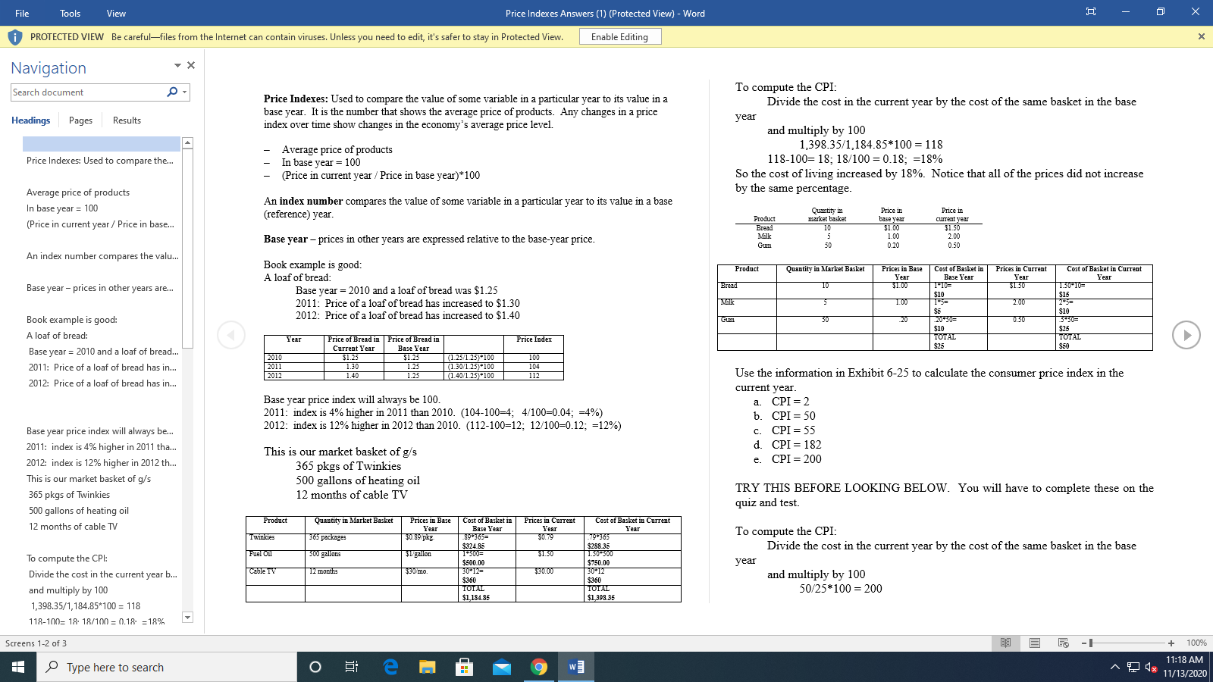
Task: Switch to the Pages tab in Navigation
Action: 80,120
